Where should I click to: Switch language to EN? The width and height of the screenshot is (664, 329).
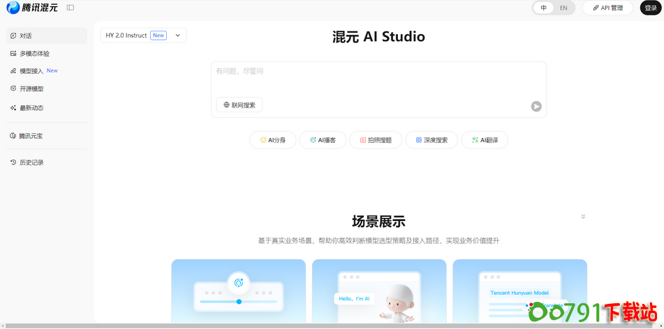click(563, 8)
